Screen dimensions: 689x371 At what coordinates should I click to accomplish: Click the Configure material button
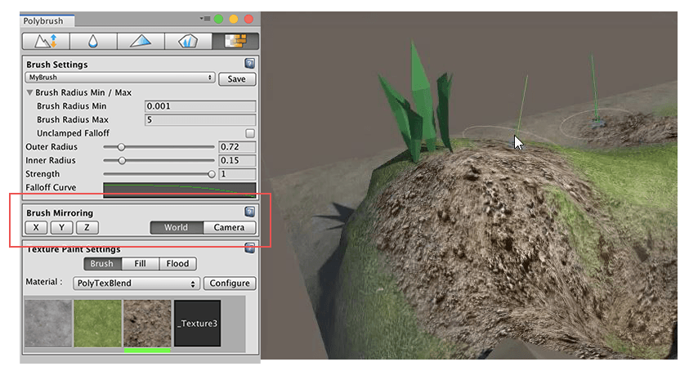click(x=230, y=284)
